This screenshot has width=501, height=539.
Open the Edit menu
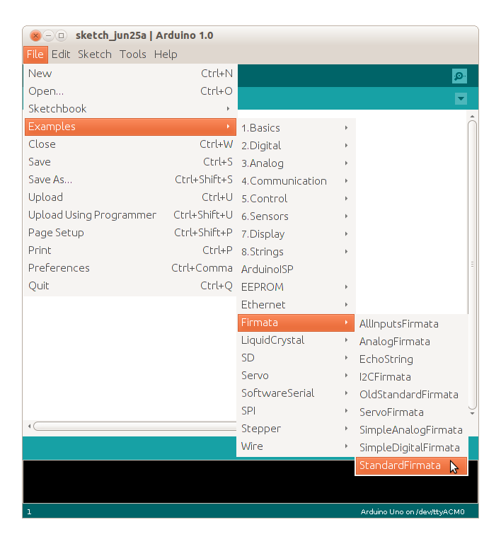[61, 54]
